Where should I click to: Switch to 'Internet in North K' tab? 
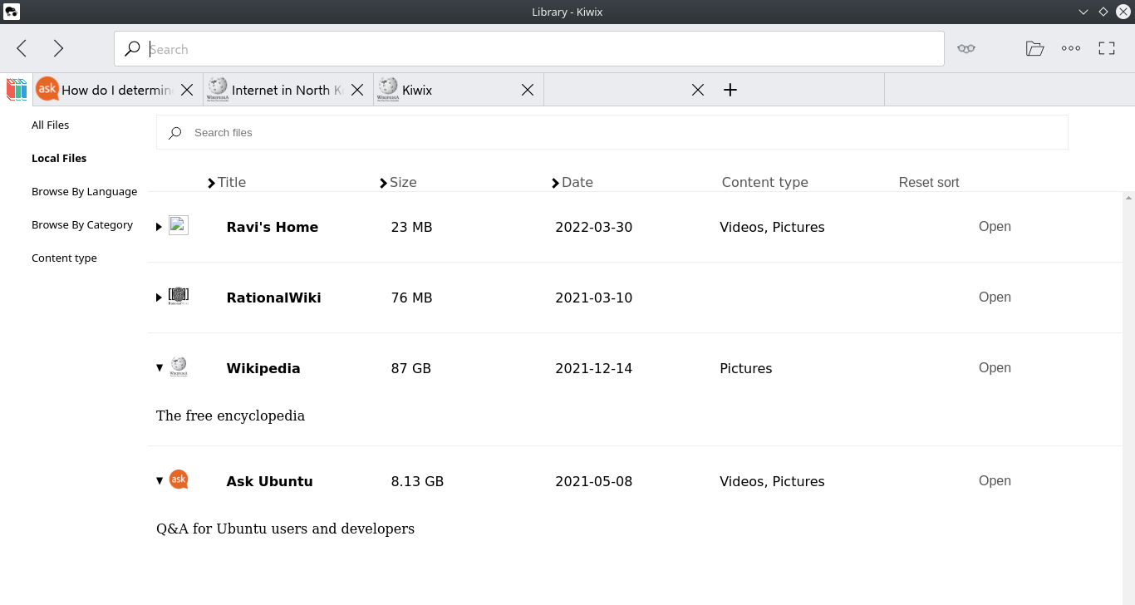(288, 90)
